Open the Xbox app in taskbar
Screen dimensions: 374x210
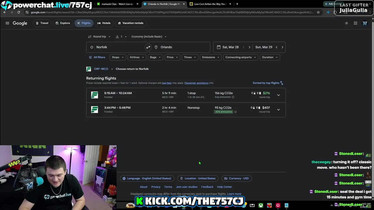tap(261, 206)
